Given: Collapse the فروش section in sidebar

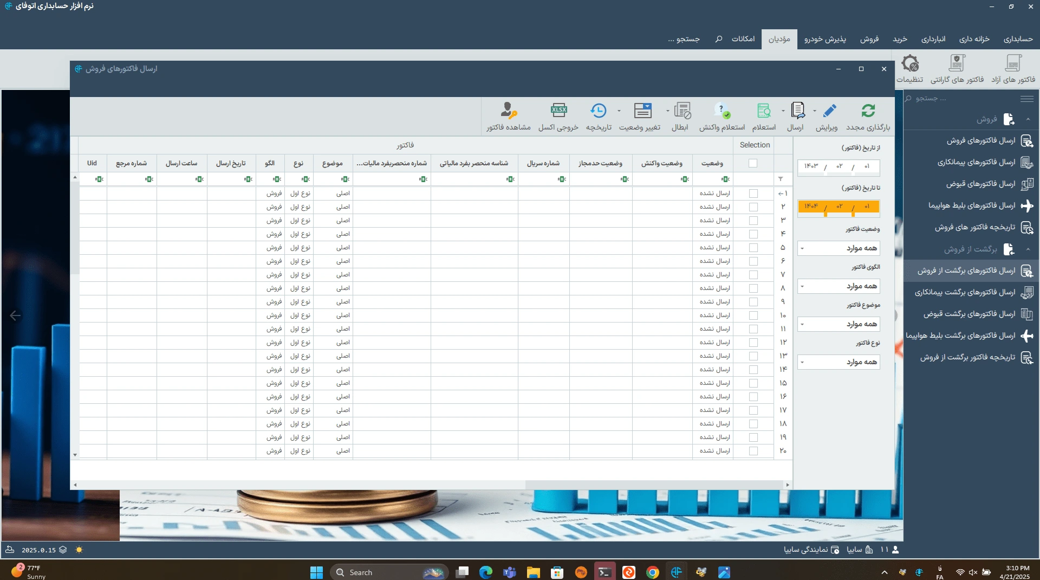Looking at the screenshot, I should (1028, 119).
